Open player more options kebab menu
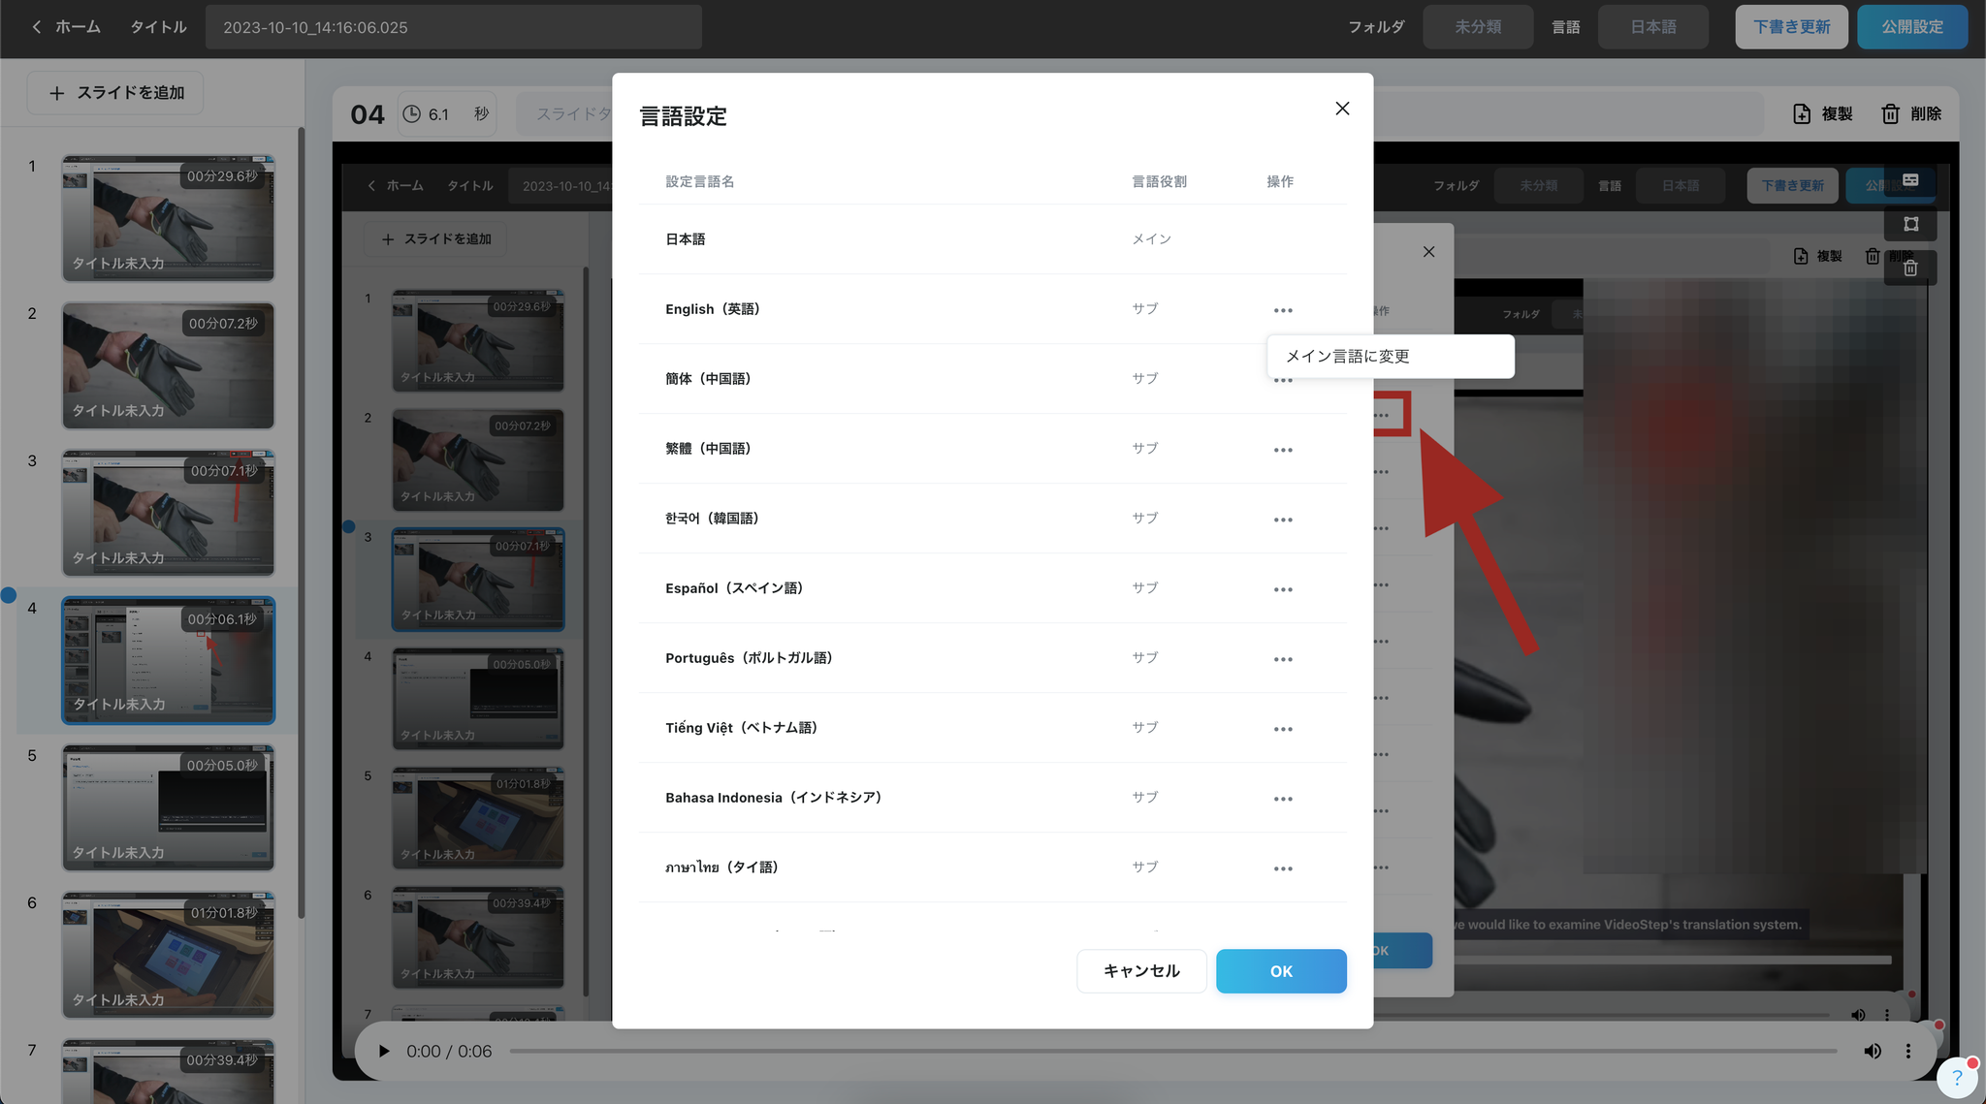Screen dimensions: 1986x1104 point(1907,1052)
